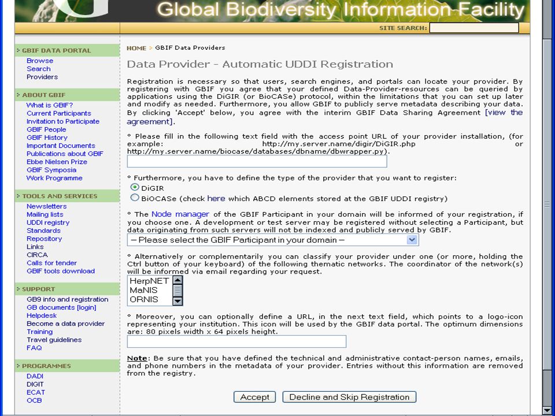The width and height of the screenshot is (555, 416).
Task: Click the thematic networks list up arrow
Action: click(177, 280)
